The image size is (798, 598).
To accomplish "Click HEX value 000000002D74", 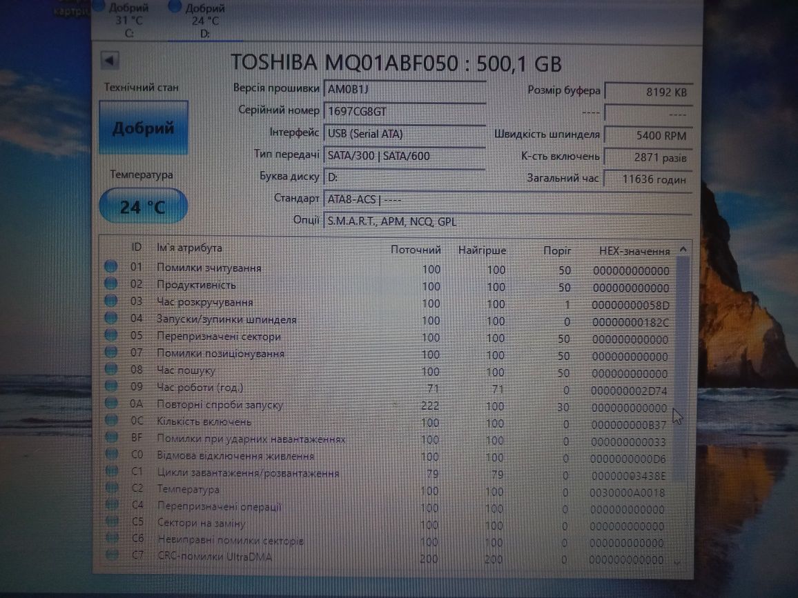I will pyautogui.click(x=628, y=390).
